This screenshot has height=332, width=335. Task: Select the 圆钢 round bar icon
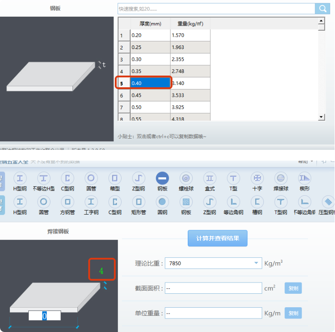[163, 202]
